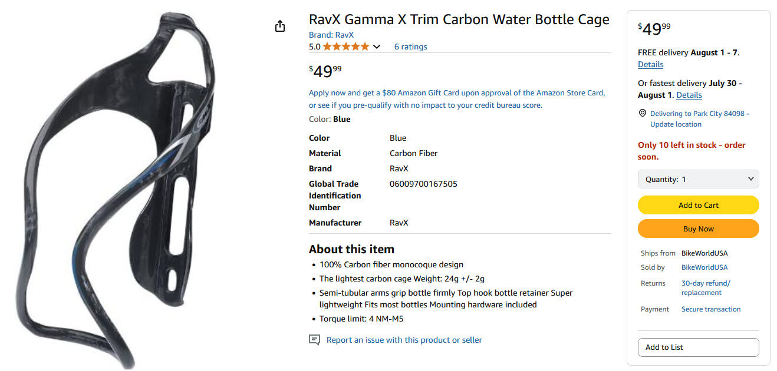
Task: Visit the Brand: RavX store link
Action: coord(331,35)
